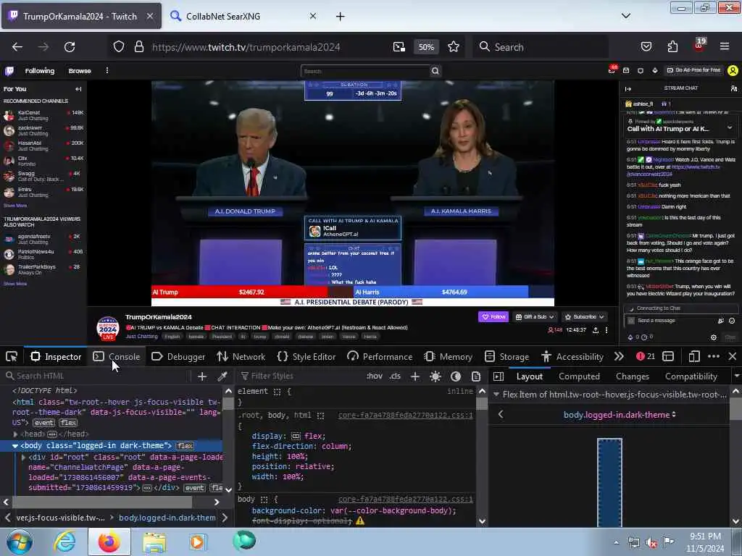
Task: Show more DevTools tabs chevron
Action: 619,356
